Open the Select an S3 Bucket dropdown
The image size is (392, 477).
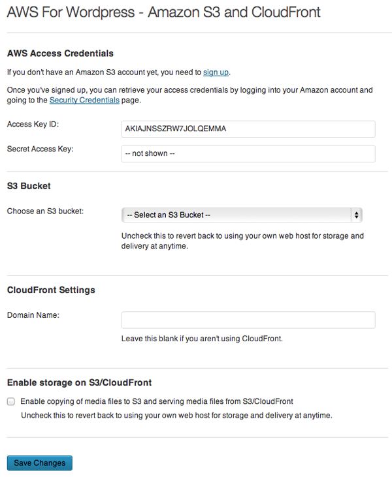point(242,215)
